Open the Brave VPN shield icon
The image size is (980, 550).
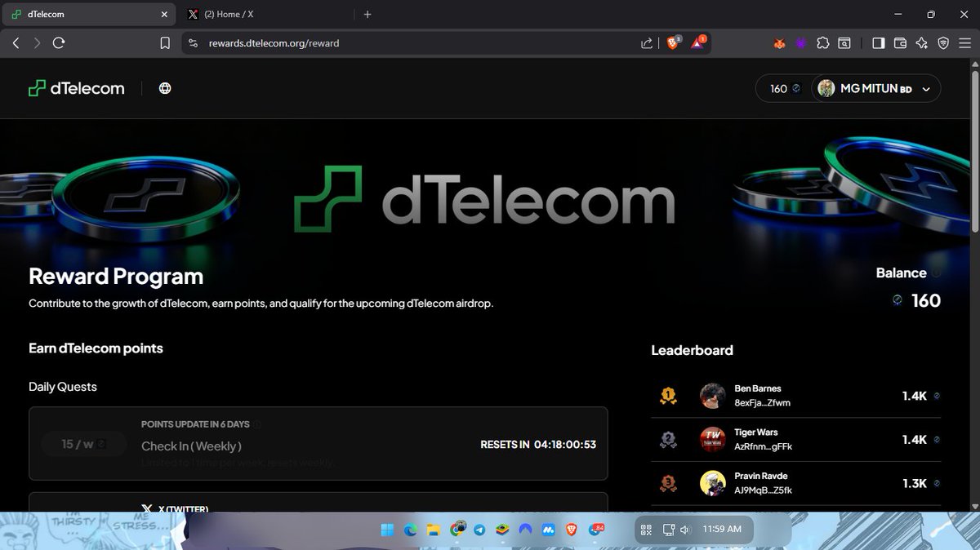[x=943, y=42]
